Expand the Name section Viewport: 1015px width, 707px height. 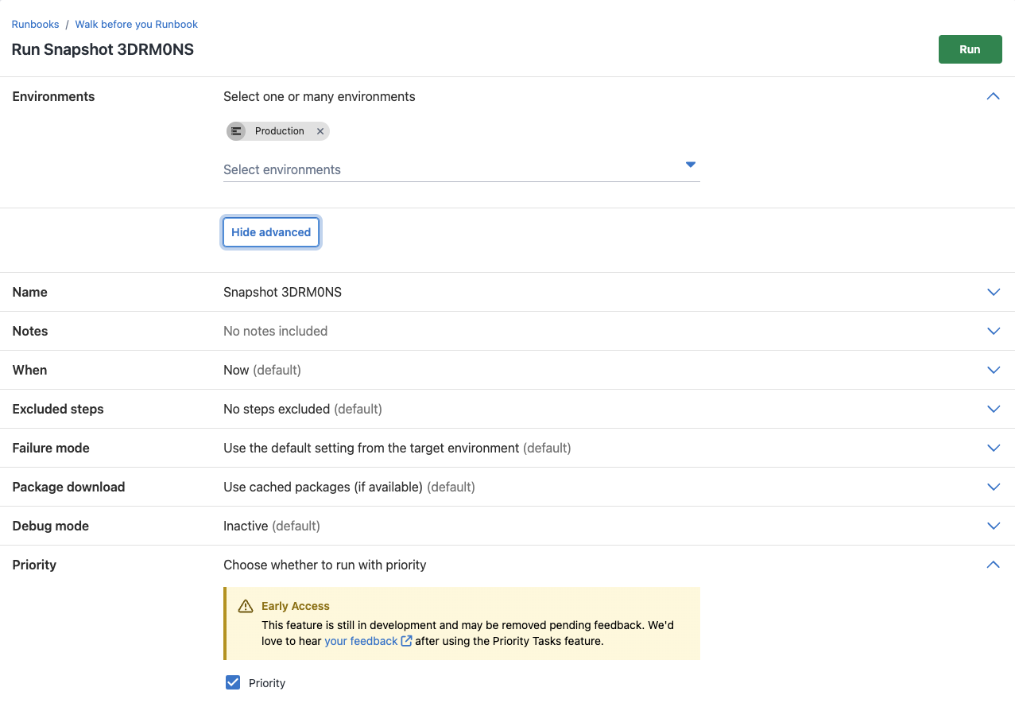click(993, 292)
